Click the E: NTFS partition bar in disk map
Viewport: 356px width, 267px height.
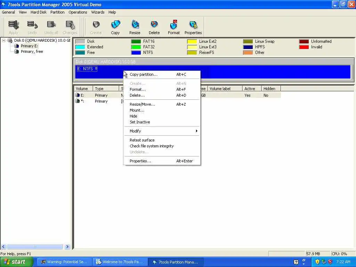[213, 72]
